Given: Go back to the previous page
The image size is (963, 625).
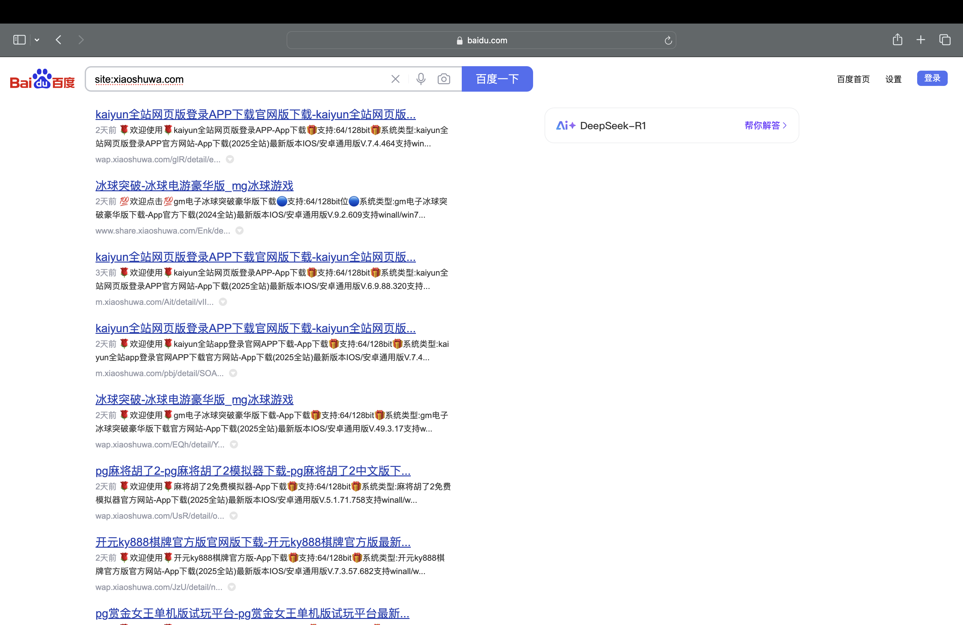Looking at the screenshot, I should point(59,39).
